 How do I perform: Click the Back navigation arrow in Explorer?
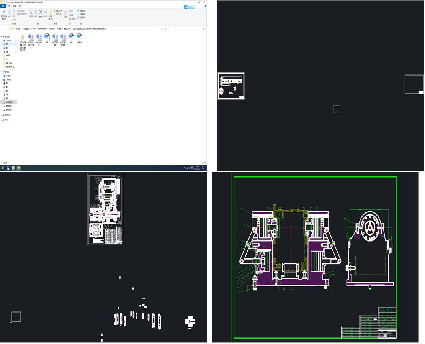pos(2,28)
